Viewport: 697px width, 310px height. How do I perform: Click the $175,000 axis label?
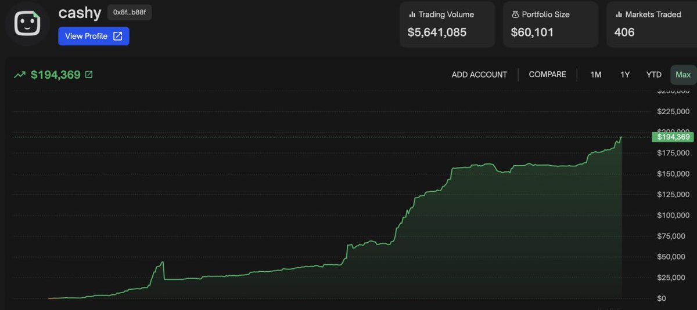pyautogui.click(x=673, y=153)
